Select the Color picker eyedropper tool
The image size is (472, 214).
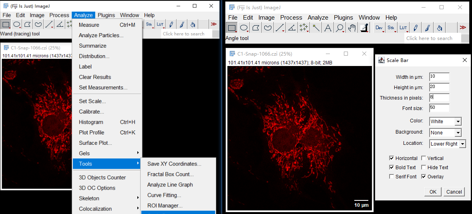tap(364, 28)
